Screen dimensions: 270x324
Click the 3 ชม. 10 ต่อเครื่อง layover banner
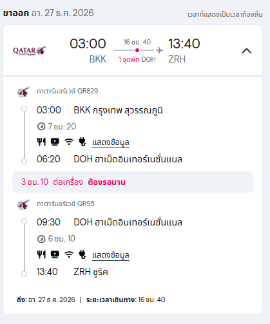[x=133, y=182]
